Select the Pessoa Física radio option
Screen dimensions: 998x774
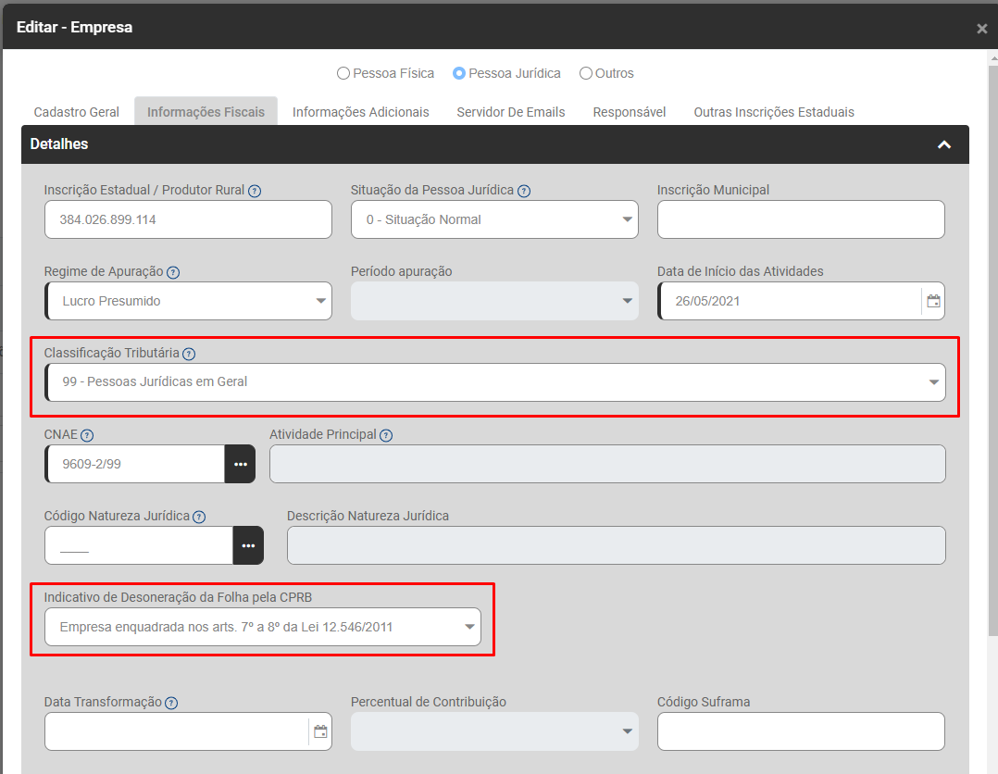click(343, 73)
